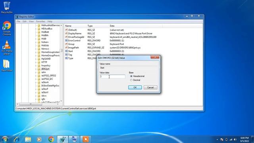Image resolution: width=254 pixels, height=143 pixels.
Task: Click the Tag DWORD value icon
Action: pos(66,55)
